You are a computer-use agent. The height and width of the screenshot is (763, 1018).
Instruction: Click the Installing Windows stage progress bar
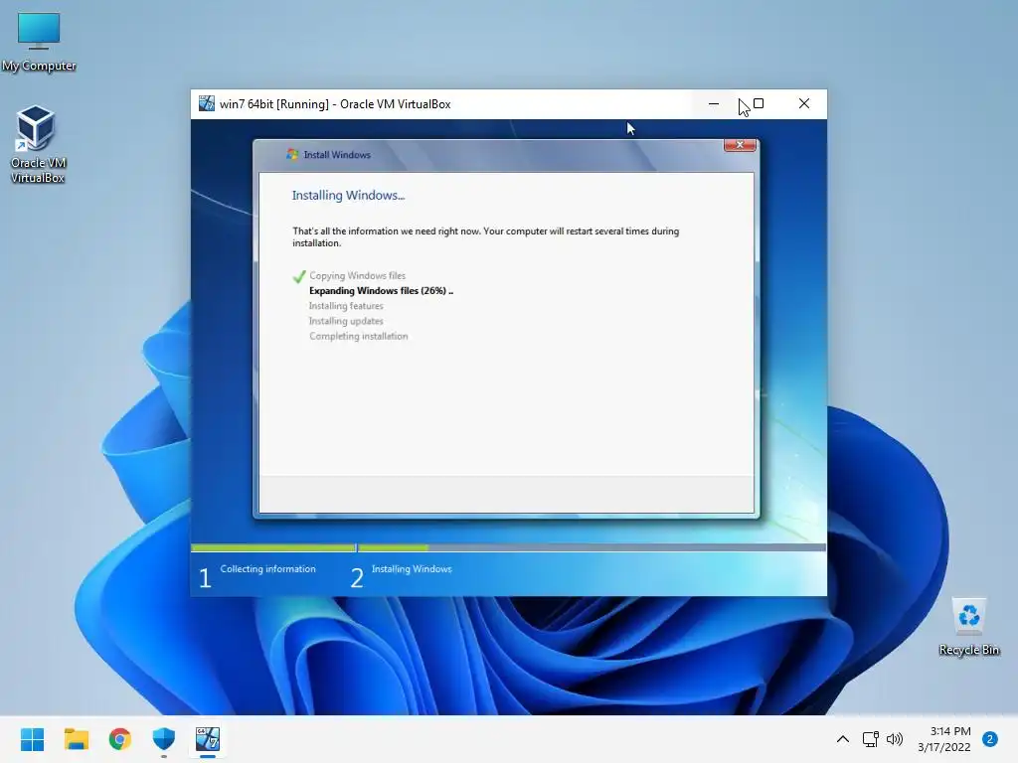593,547
